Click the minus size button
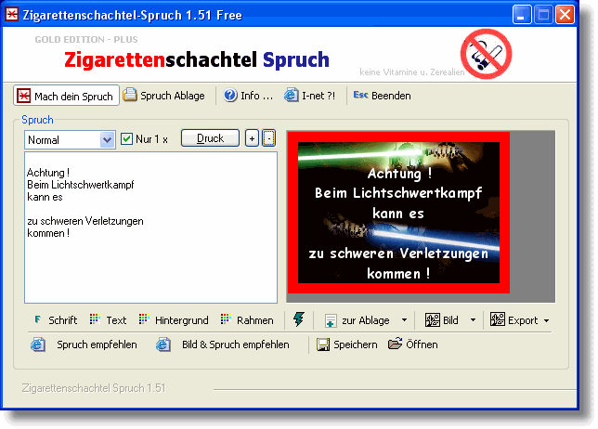Viewport: 598px width, 429px height. tap(268, 138)
